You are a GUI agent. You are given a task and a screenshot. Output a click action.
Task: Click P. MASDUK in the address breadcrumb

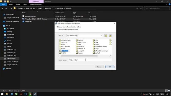click(x=59, y=8)
